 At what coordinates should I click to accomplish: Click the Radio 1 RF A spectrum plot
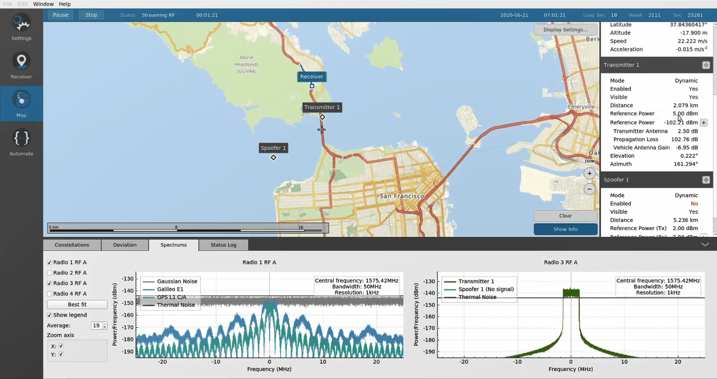click(269, 315)
